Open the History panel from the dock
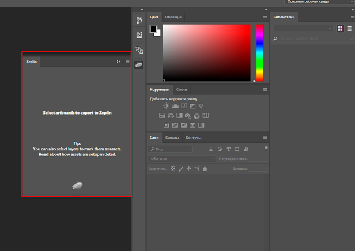355x251 pixels. click(139, 20)
